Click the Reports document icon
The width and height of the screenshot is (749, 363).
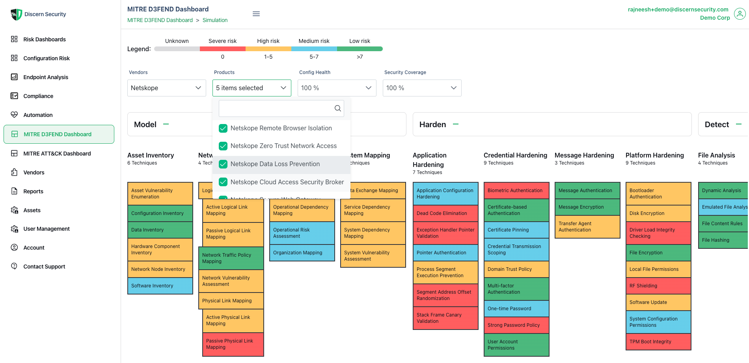click(x=14, y=191)
